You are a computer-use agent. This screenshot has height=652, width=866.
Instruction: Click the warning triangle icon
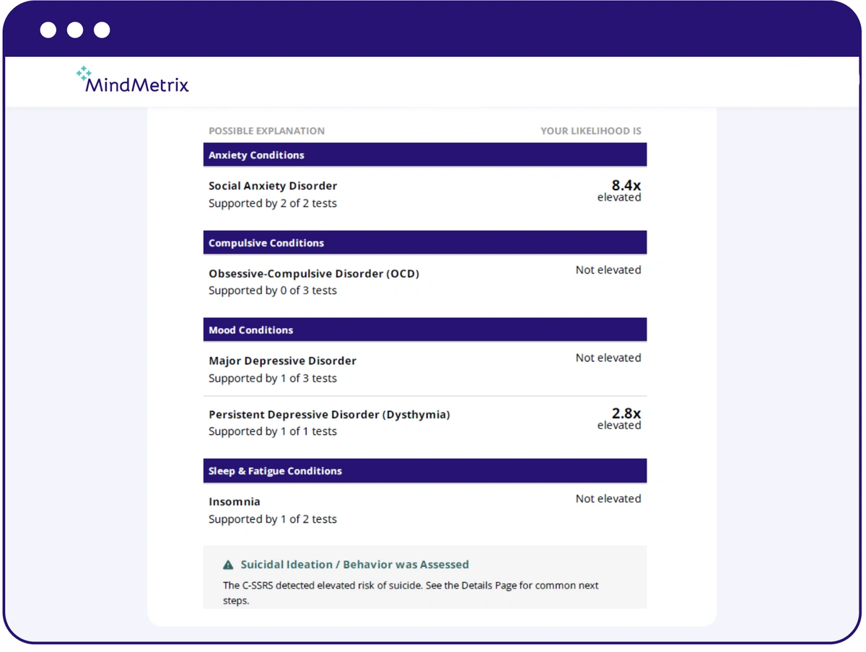[228, 565]
